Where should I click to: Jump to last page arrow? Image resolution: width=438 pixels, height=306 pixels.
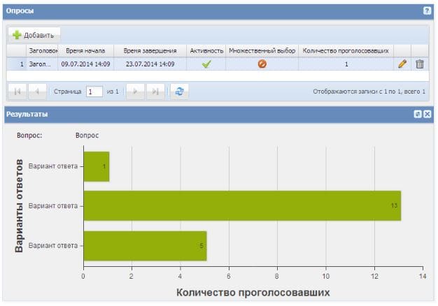coord(157,92)
